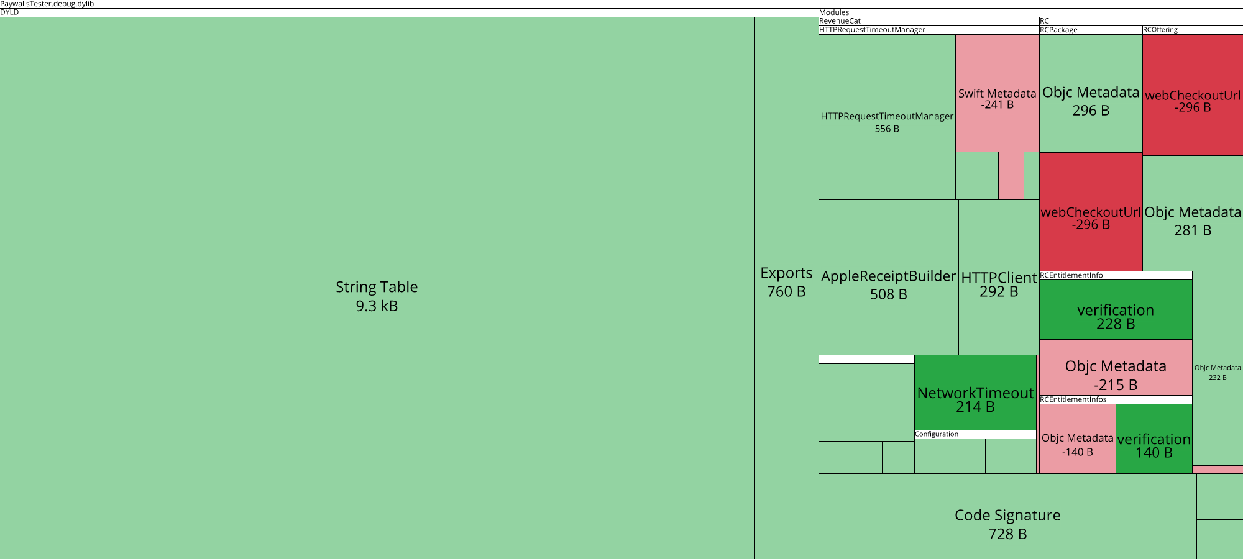This screenshot has width=1243, height=559.
Task: Select the Objc Metadata 232 B cell
Action: [1218, 368]
